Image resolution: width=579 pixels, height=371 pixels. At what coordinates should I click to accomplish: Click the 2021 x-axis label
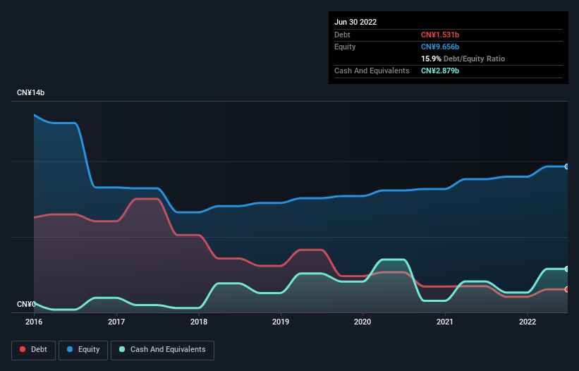[445, 322]
